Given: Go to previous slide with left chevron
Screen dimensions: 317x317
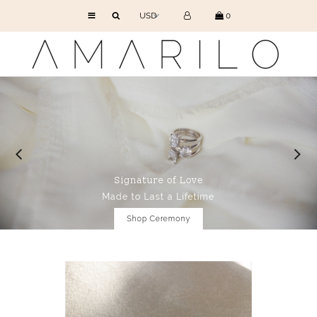Looking at the screenshot, I should pyautogui.click(x=19, y=154).
